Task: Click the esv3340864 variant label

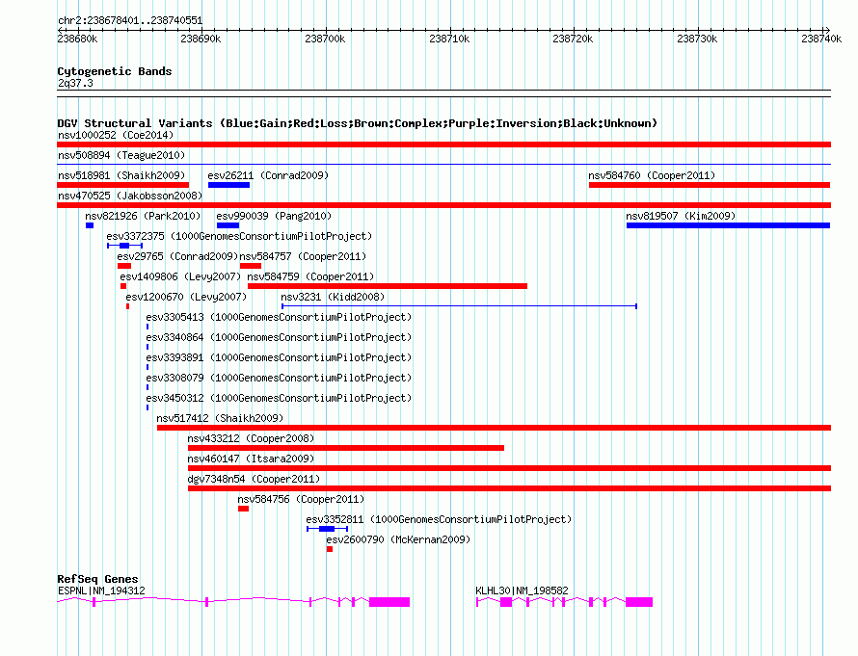Action: click(279, 337)
